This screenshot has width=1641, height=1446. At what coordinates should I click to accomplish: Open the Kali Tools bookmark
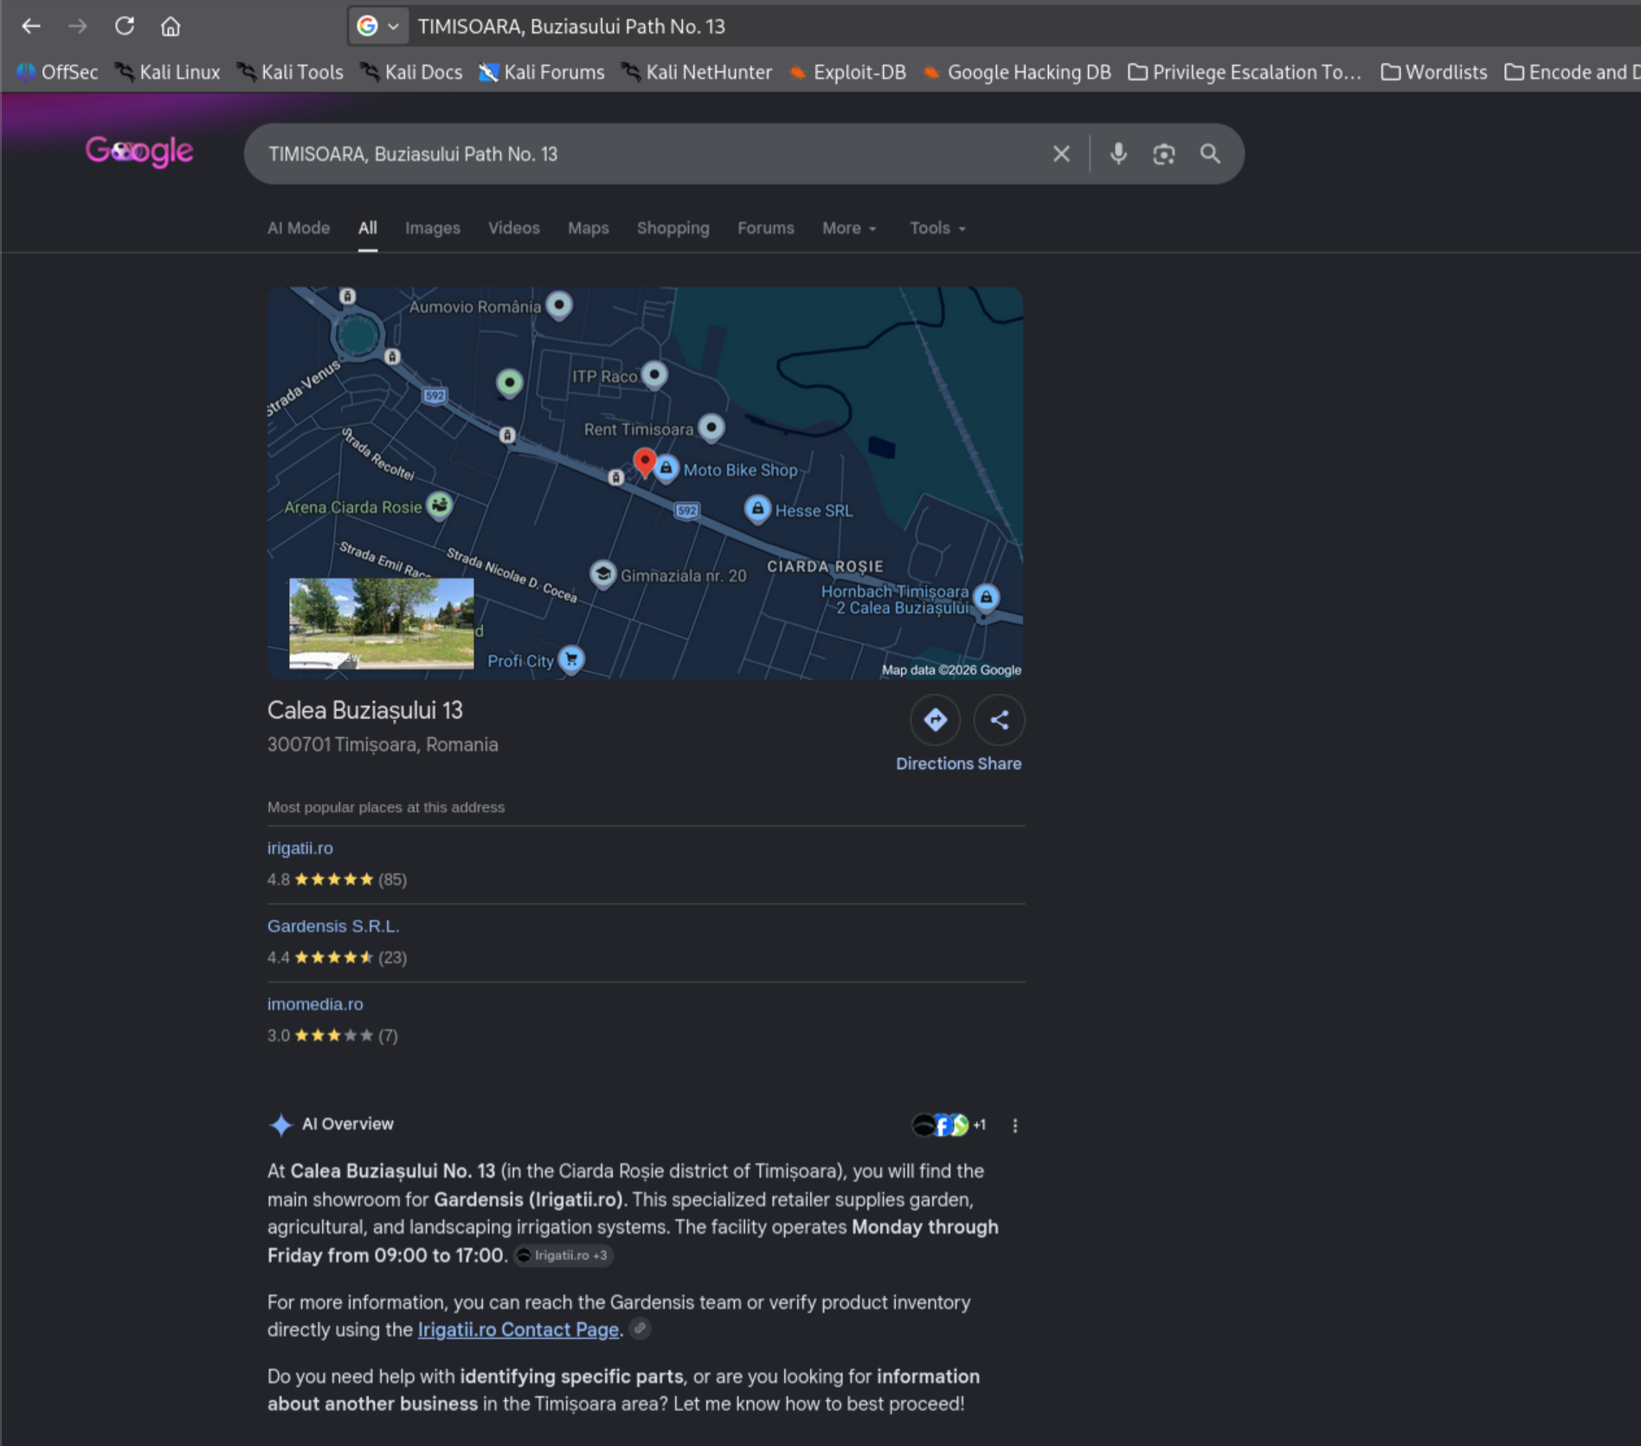click(x=291, y=72)
